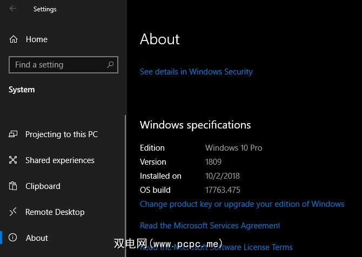Click the Shared experiences icon
Viewport: 362px width, 257px height.
(14, 160)
